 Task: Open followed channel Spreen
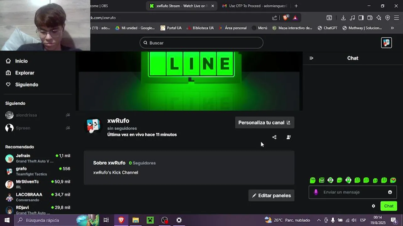click(38, 128)
